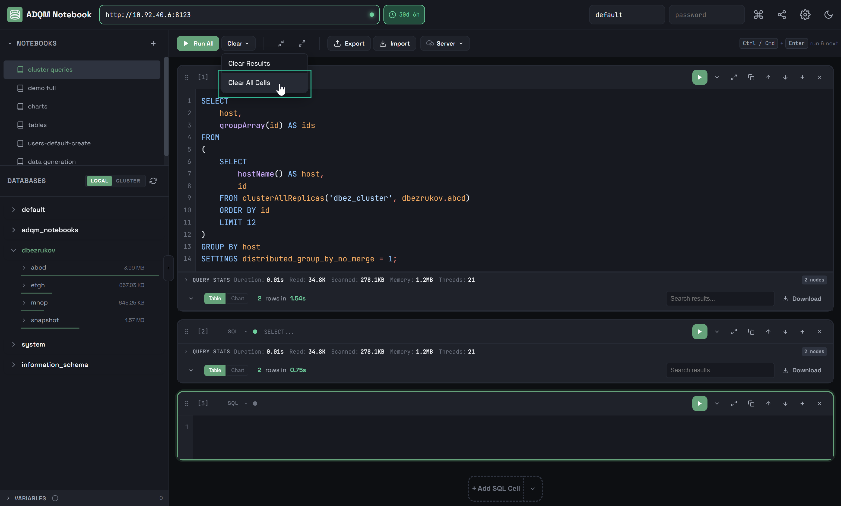Toggle dark mode moon icon
Viewport: 841px width, 506px height.
(828, 15)
